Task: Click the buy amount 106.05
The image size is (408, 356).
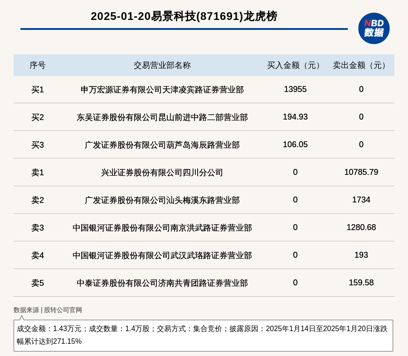Action: [295, 144]
